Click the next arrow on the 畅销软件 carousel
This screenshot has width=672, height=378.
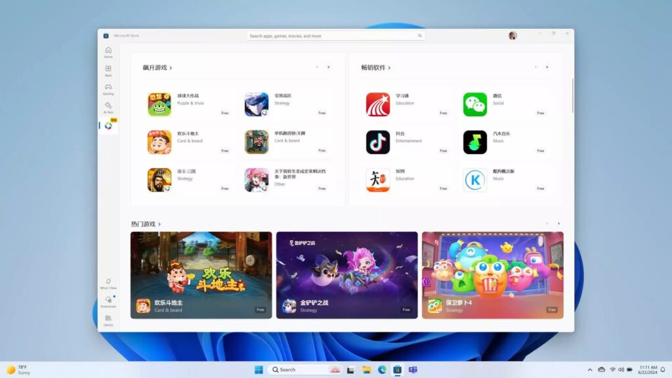pyautogui.click(x=547, y=66)
